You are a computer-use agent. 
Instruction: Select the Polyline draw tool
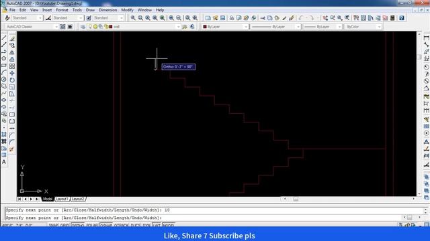point(4,52)
